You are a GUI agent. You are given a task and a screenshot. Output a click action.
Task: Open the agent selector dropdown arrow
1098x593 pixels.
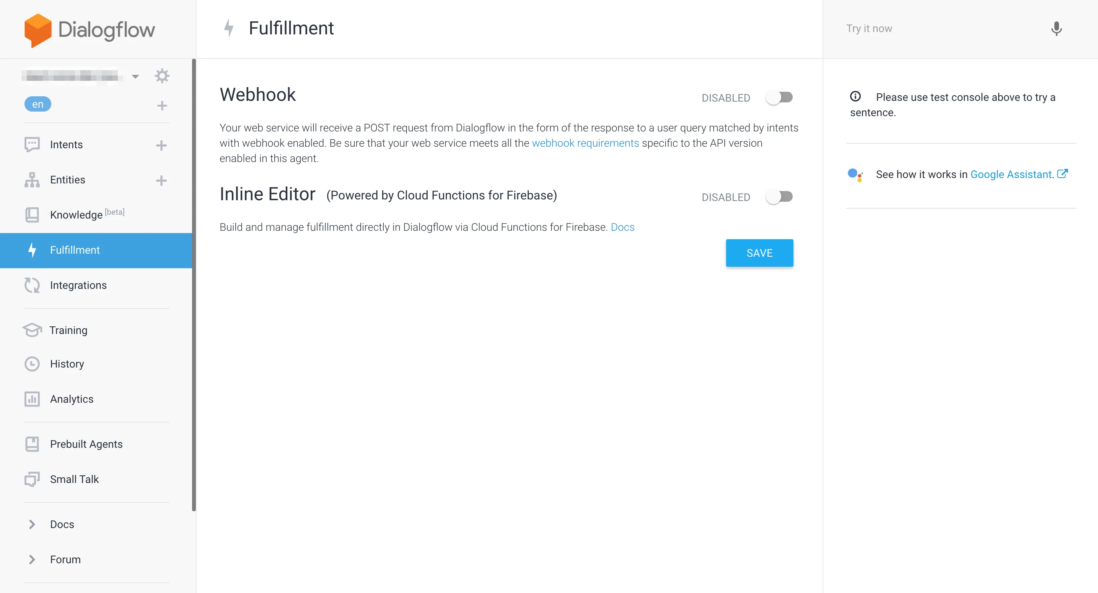[x=135, y=77]
